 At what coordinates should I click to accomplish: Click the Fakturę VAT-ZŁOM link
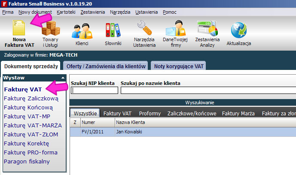coord(31,135)
